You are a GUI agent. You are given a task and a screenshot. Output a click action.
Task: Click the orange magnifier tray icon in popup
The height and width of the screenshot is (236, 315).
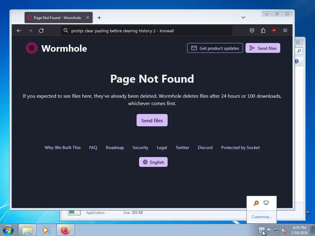pyautogui.click(x=256, y=203)
